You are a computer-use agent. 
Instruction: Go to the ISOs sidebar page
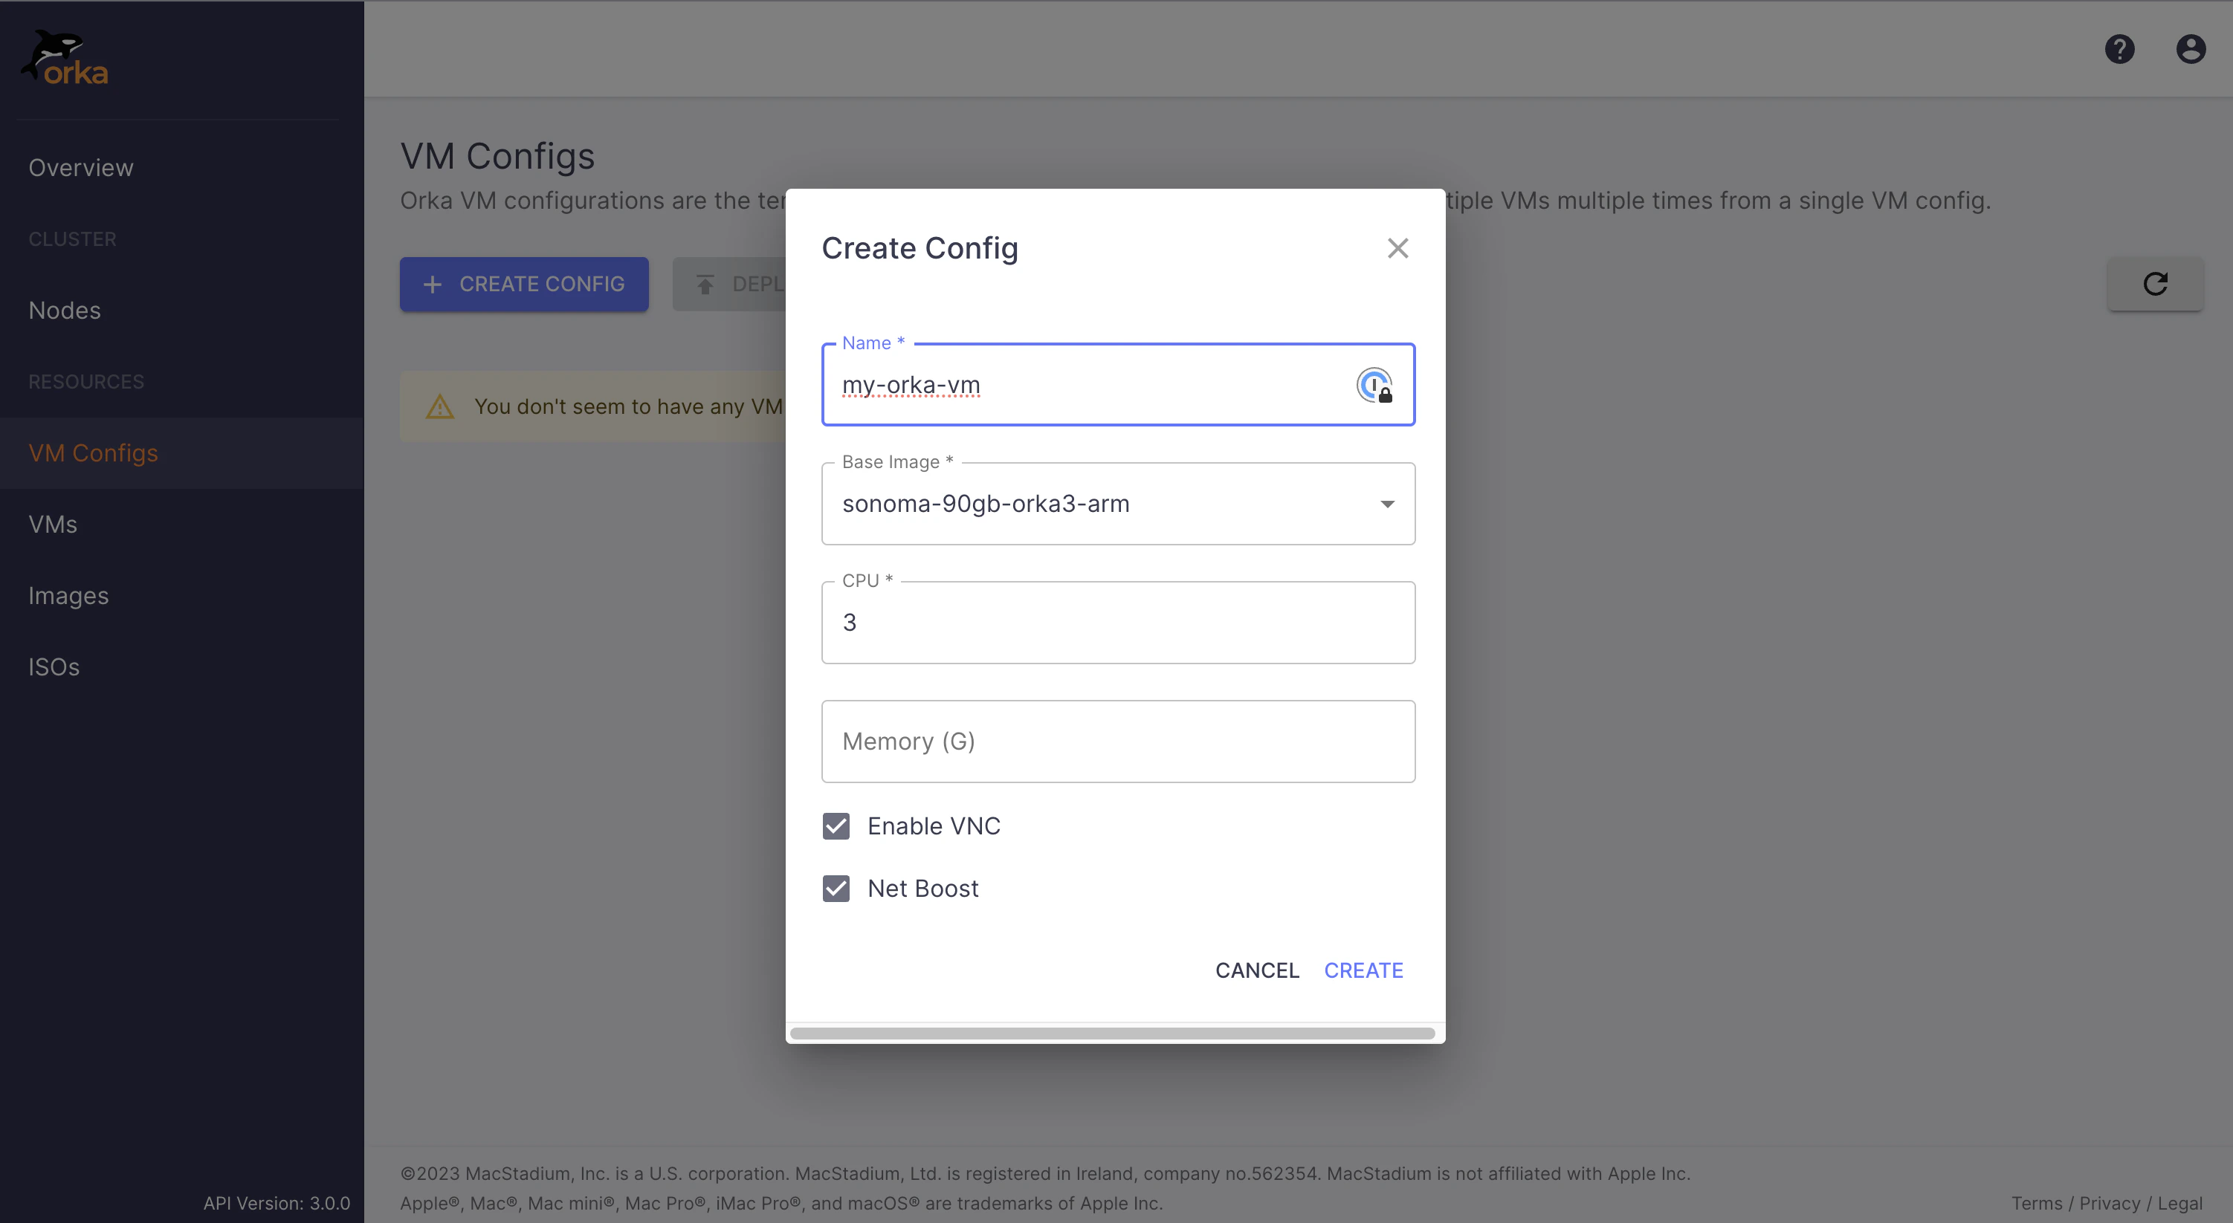point(54,666)
